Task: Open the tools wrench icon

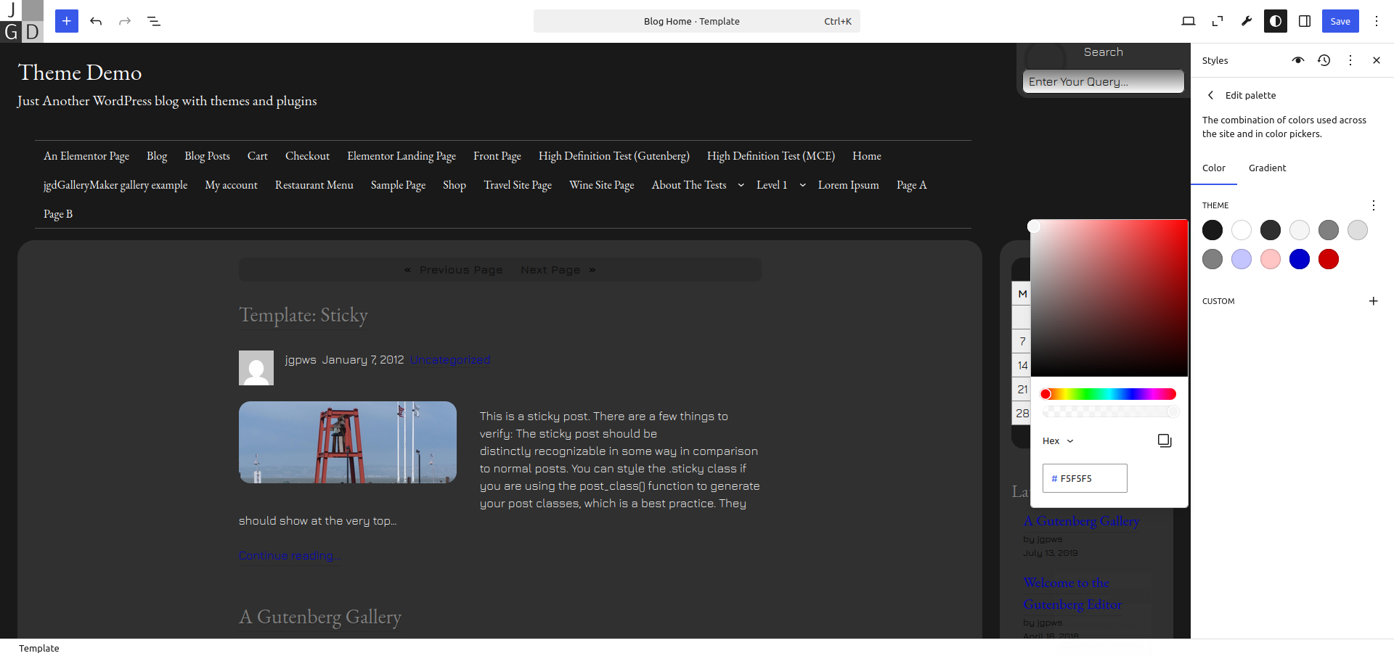Action: [x=1246, y=21]
